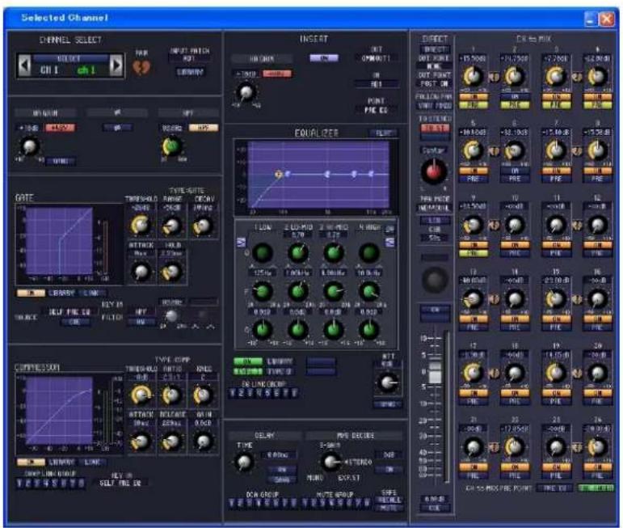This screenshot has width=623, height=528.
Task: Click the red Center pan knob
Action: [433, 171]
